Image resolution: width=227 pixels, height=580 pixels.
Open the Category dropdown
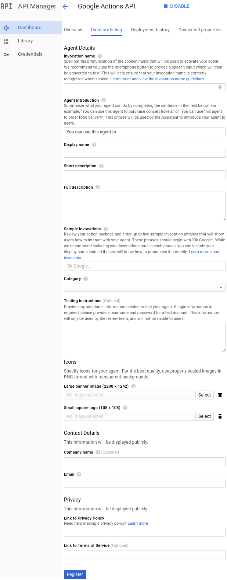click(145, 287)
